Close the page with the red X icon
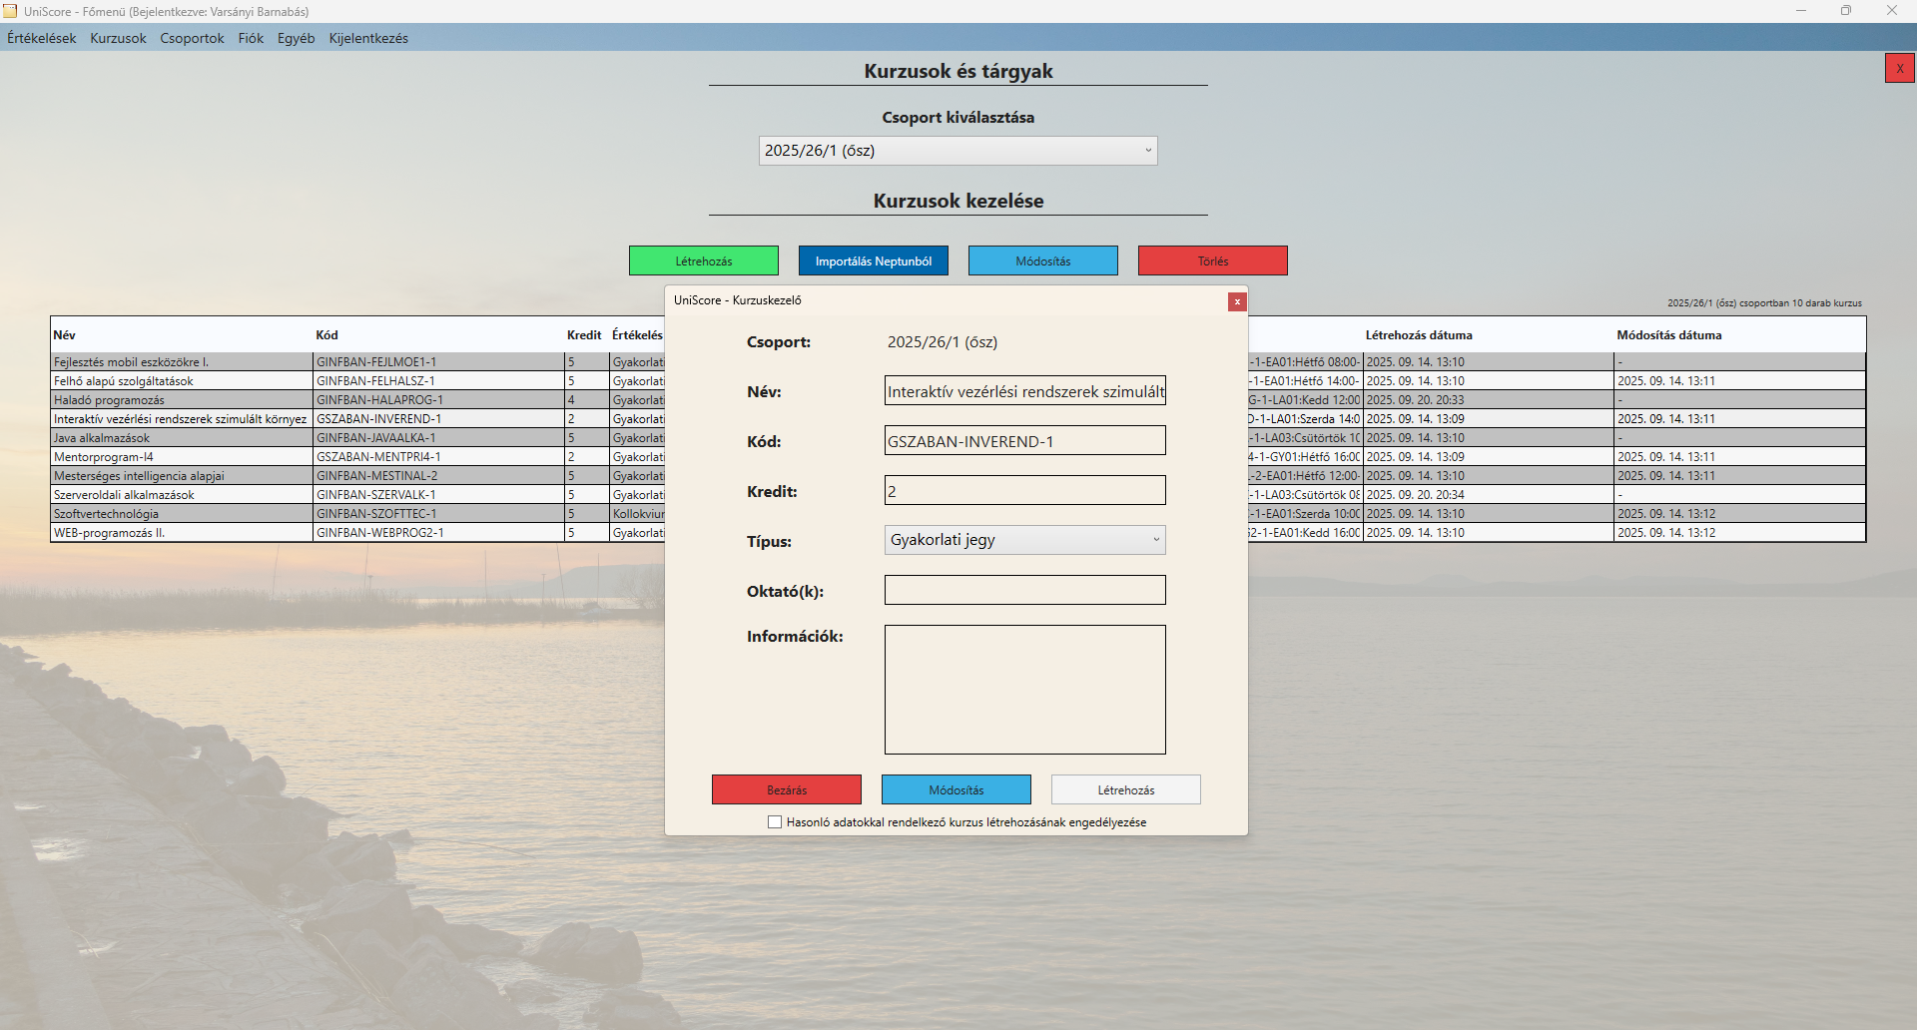Image resolution: width=1917 pixels, height=1030 pixels. pyautogui.click(x=1899, y=68)
